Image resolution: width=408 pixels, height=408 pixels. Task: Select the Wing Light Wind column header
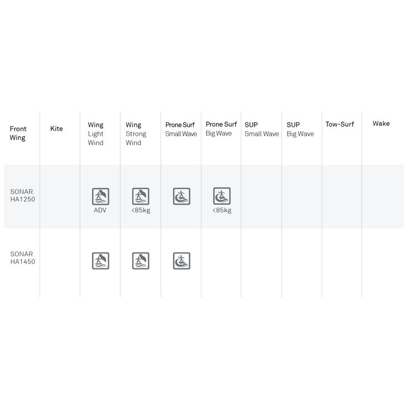click(x=96, y=134)
